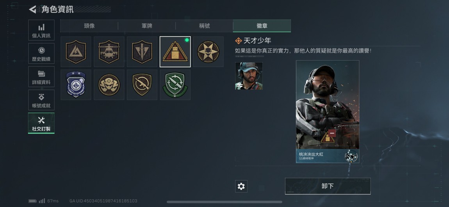Switch to the 頭像 tab
This screenshot has height=207, width=449.
(x=89, y=26)
